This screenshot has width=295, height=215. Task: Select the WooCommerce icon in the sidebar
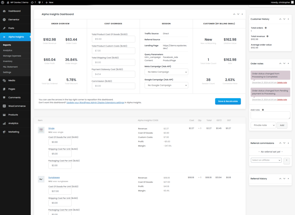click(x=5, y=106)
